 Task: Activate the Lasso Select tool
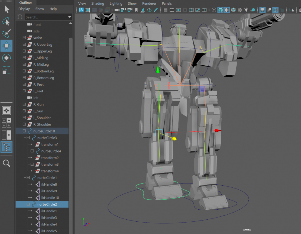coord(6,21)
